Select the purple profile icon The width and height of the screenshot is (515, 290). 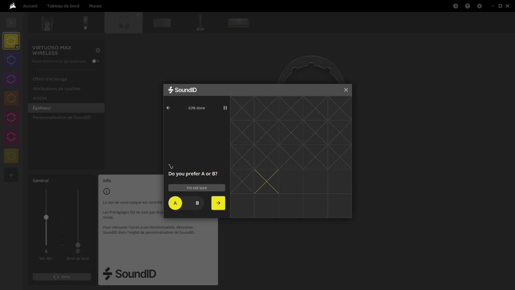11,79
